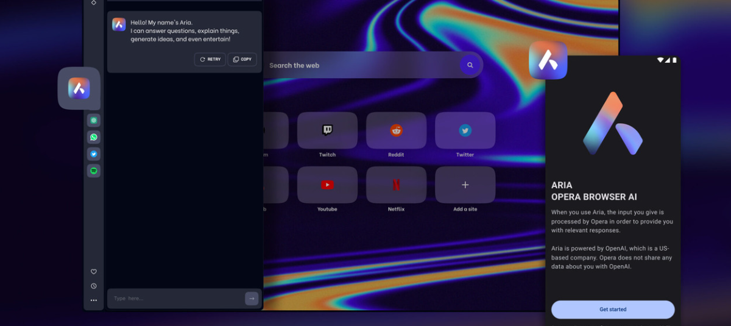Click the 'Add a site' tile
This screenshot has height=326, width=731.
click(465, 185)
